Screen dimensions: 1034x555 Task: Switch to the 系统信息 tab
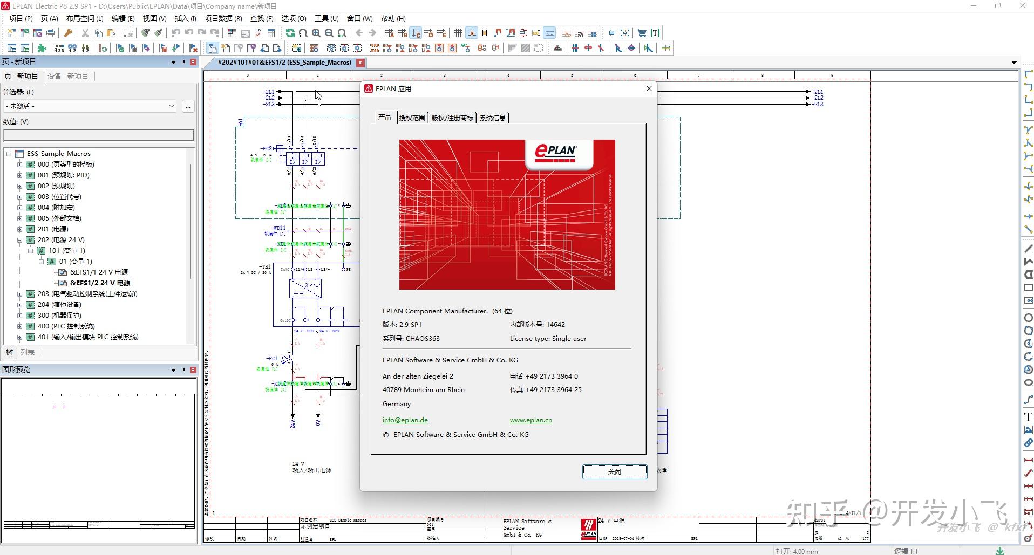492,118
